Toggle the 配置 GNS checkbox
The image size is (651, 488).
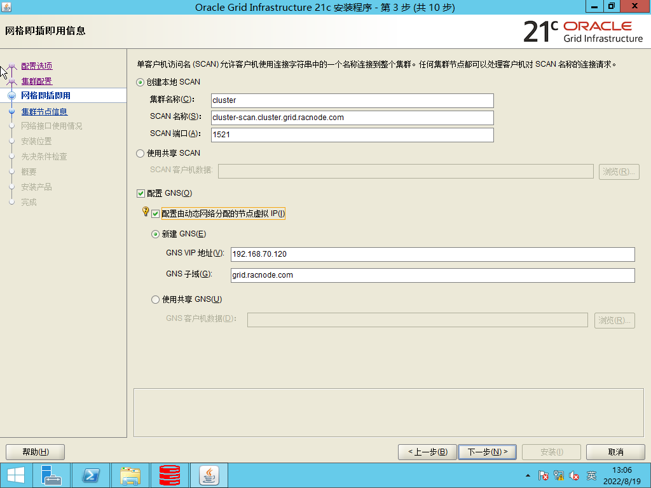point(140,193)
